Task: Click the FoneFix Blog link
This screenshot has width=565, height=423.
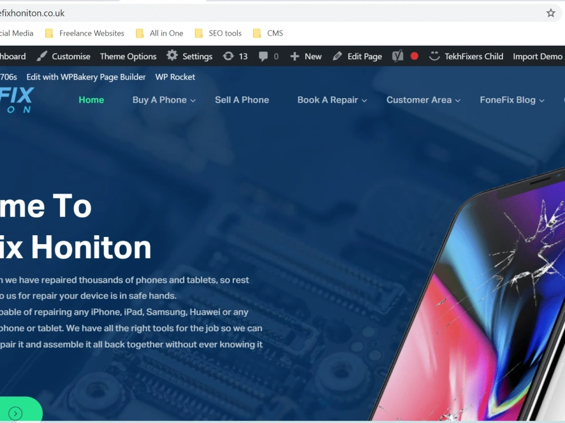Action: tap(508, 100)
